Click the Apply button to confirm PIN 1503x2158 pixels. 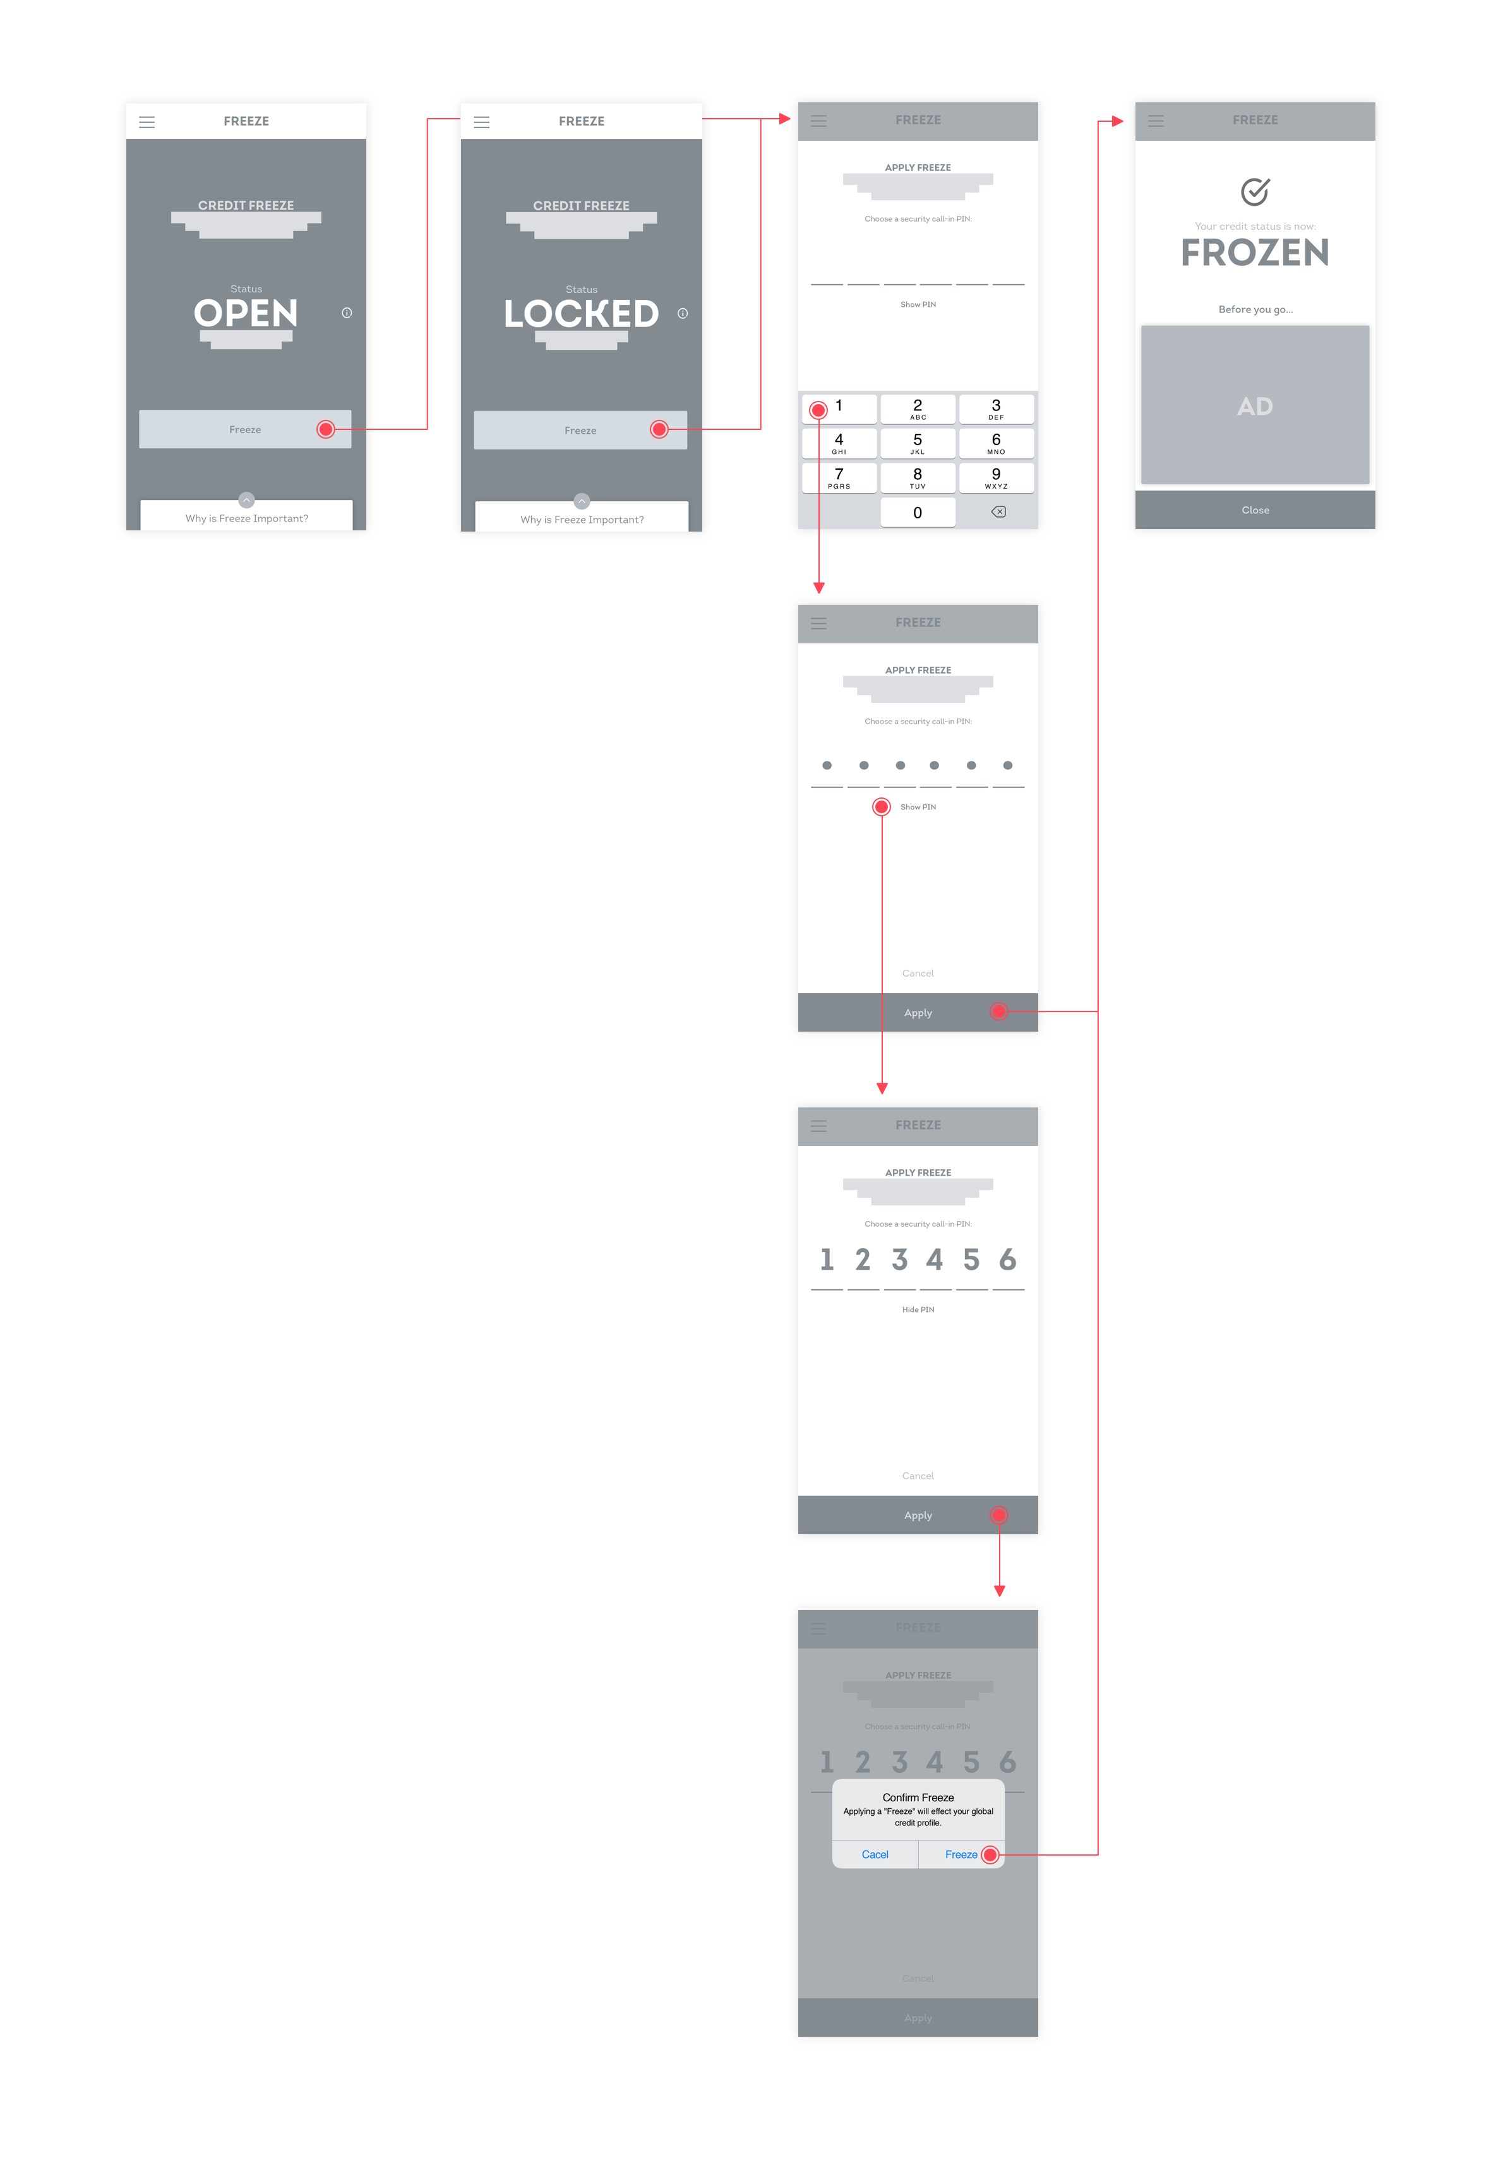(913, 1013)
